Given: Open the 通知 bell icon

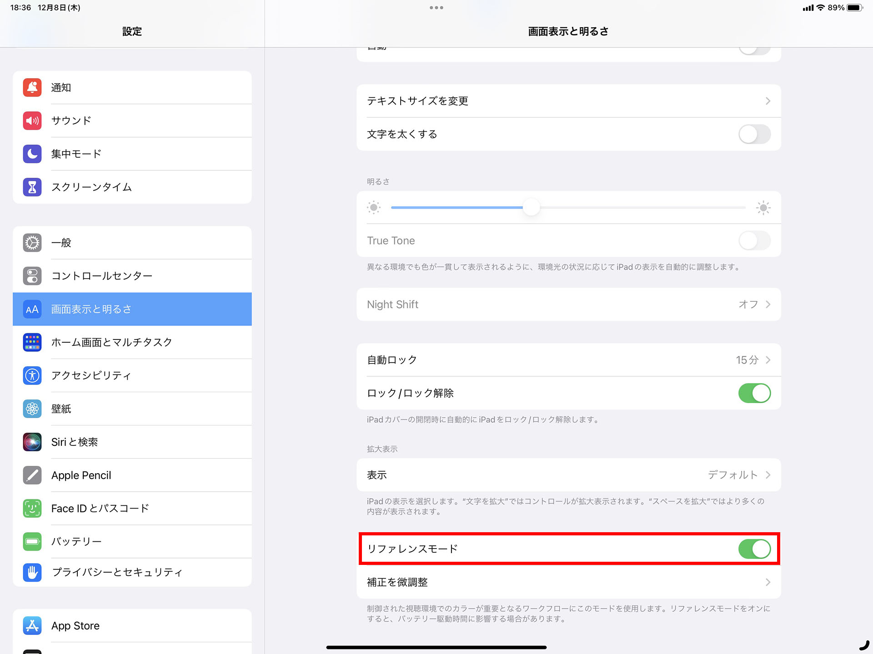Looking at the screenshot, I should pos(32,87).
